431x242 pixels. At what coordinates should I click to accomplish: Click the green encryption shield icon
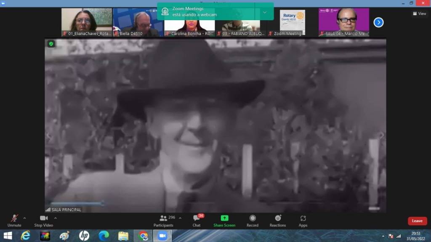(51, 44)
